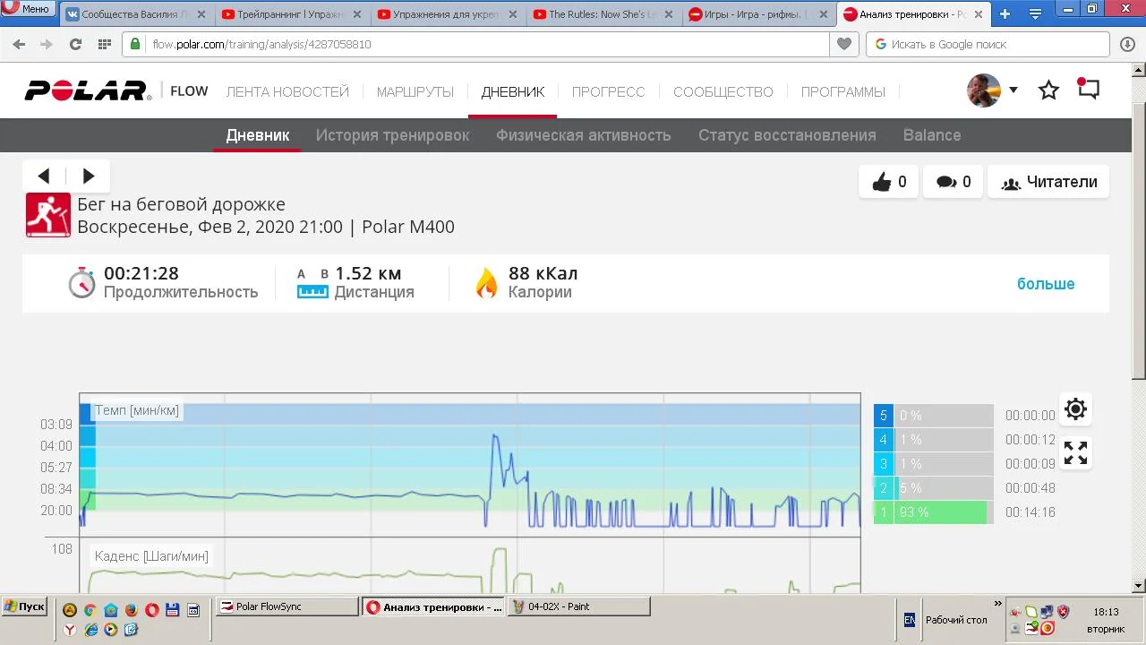The height and width of the screenshot is (645, 1146).
Task: Expand the profile avatar dropdown arrow
Action: pos(1013,90)
